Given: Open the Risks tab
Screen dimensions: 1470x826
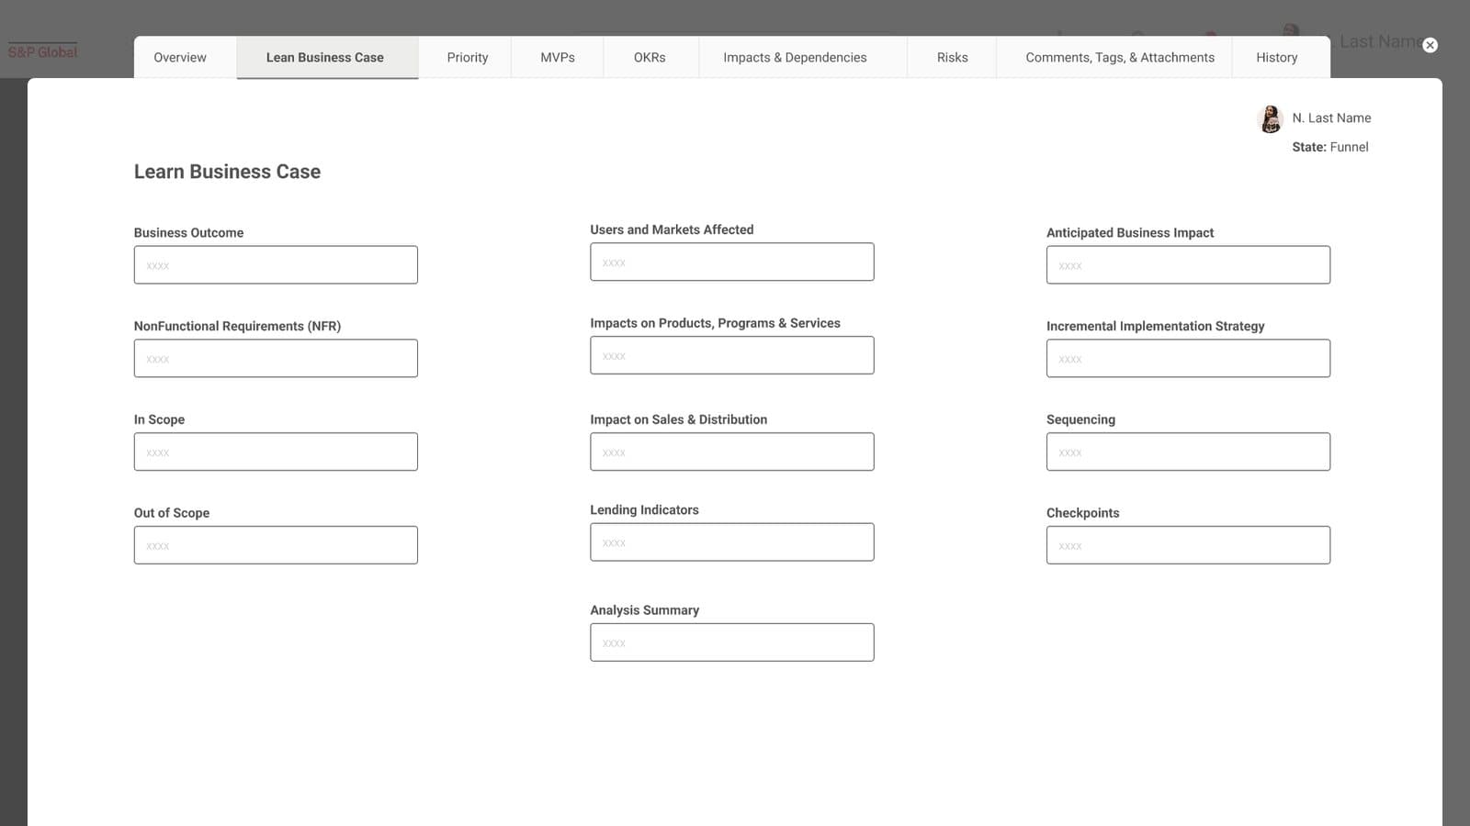Looking at the screenshot, I should pos(953,57).
